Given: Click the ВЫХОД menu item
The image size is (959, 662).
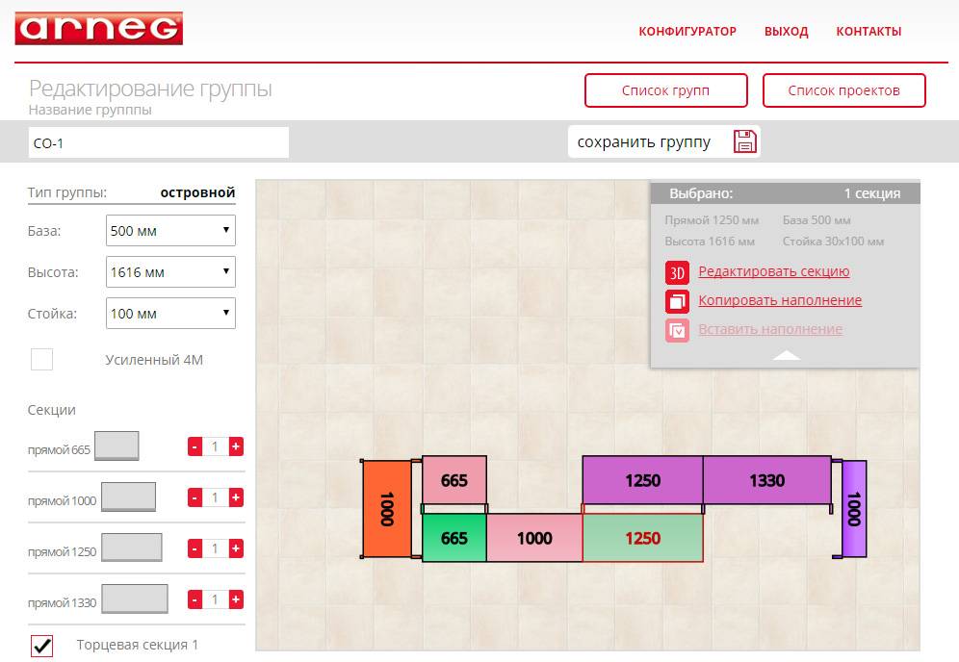Looking at the screenshot, I should 786,32.
